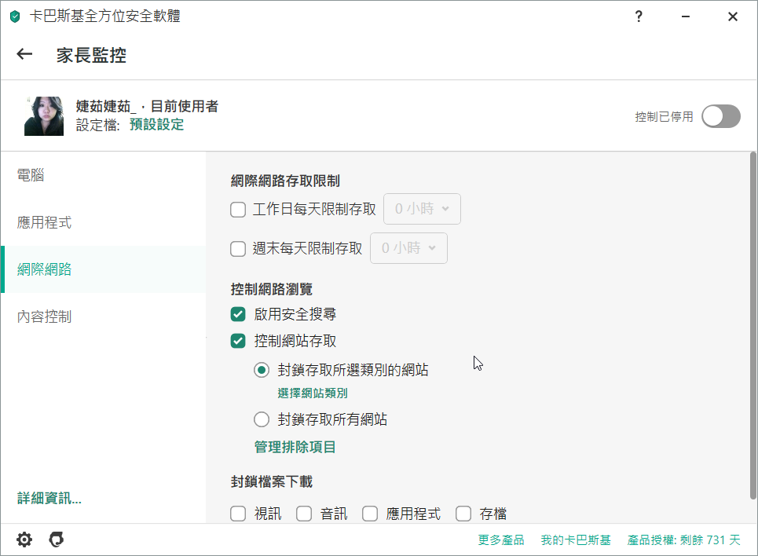The width and height of the screenshot is (758, 556).
Task: Click the back arrow icon
Action: (25, 54)
